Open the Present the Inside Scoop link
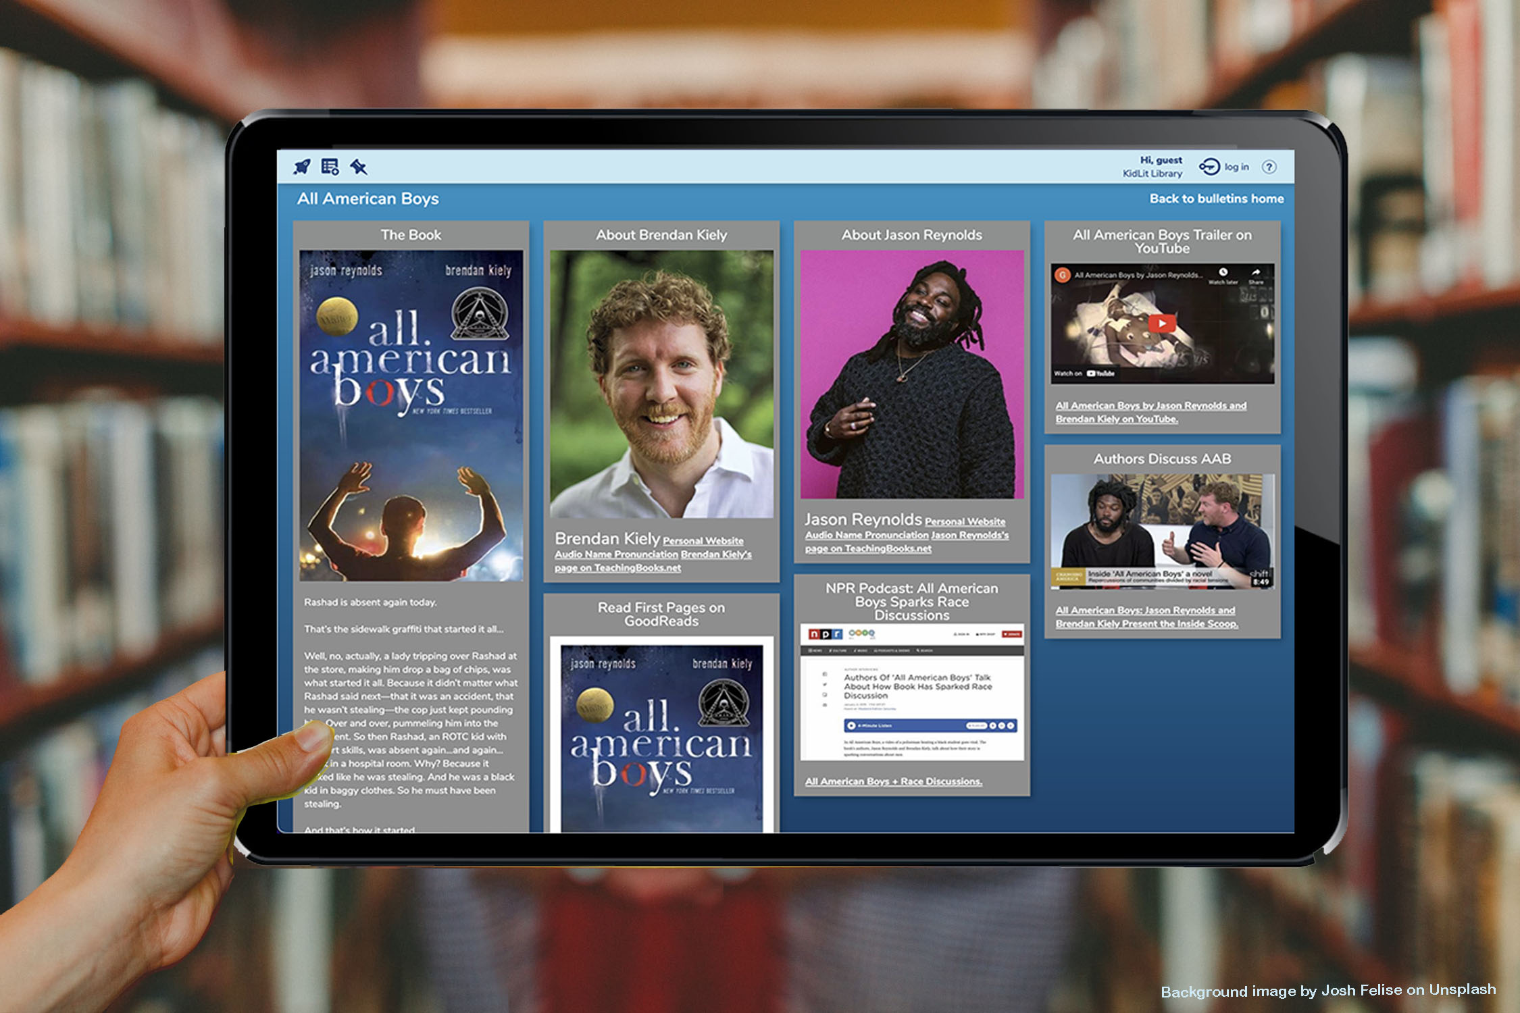 pyautogui.click(x=1147, y=617)
